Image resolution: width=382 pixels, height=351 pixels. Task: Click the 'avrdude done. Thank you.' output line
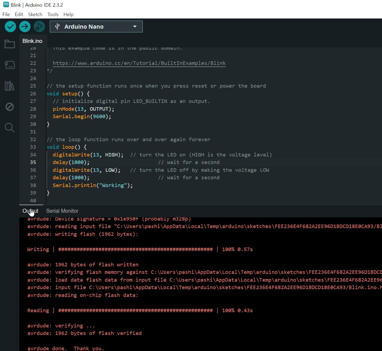click(x=66, y=348)
